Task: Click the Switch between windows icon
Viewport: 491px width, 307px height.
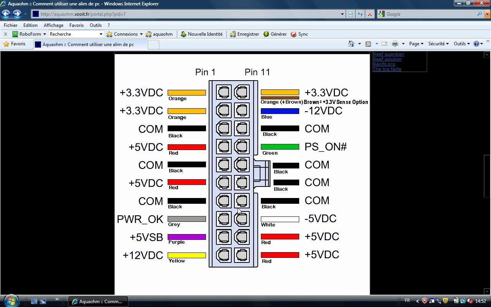Action: click(43, 302)
